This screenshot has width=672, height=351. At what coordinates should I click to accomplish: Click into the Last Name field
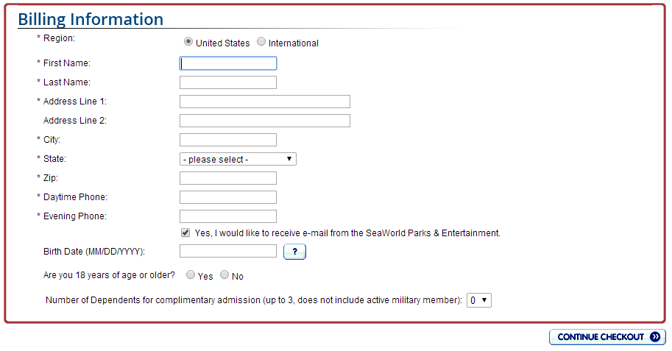click(x=228, y=82)
